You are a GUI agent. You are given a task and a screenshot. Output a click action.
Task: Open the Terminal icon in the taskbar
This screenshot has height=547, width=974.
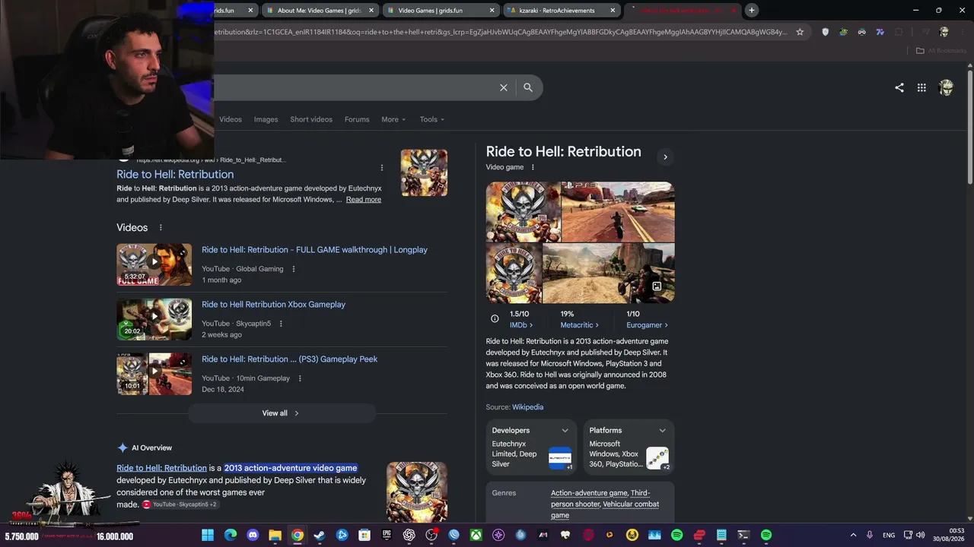tap(743, 535)
